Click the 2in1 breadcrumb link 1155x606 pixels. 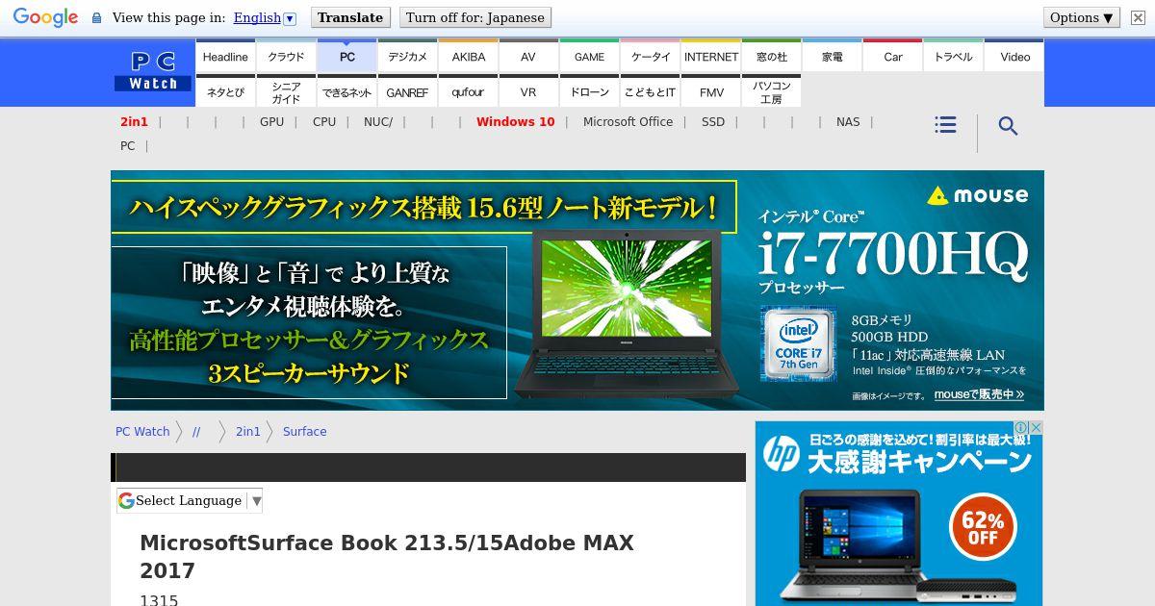248,431
